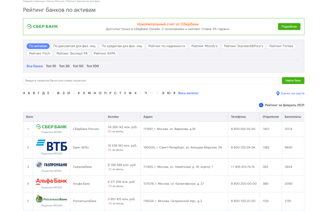Click letter Ф in alphabet index
Image resolution: width=322 pixels, height=211 pixels.
pos(130,93)
